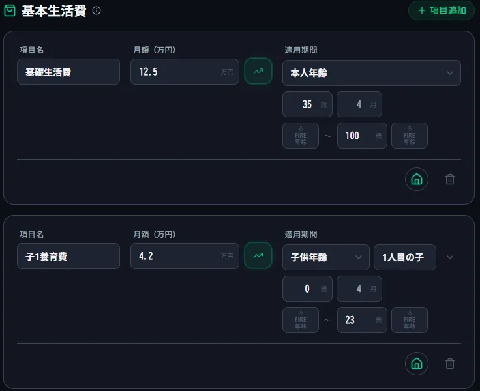Click the info icon beside 基本生活費
Image resolution: width=480 pixels, height=391 pixels.
click(97, 10)
